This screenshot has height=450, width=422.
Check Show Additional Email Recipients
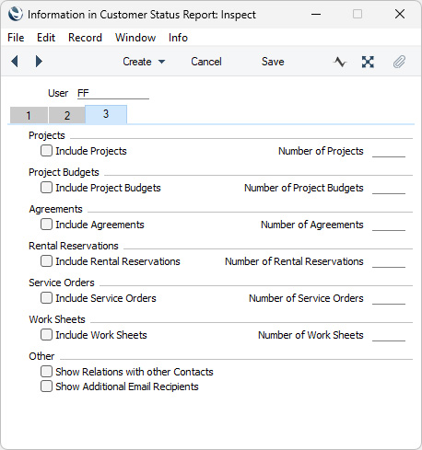click(46, 387)
